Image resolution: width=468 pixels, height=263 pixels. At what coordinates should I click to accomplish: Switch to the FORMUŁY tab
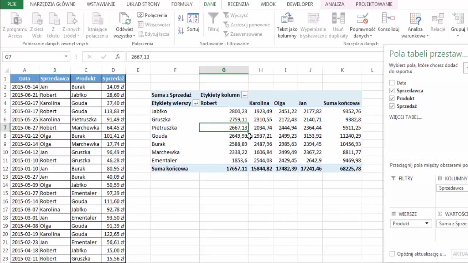point(182,4)
